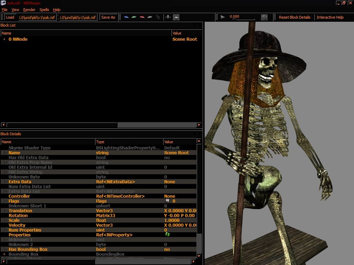The height and width of the screenshot is (265, 354).
Task: Click the Scale value 1.0000
Action: coord(172,220)
